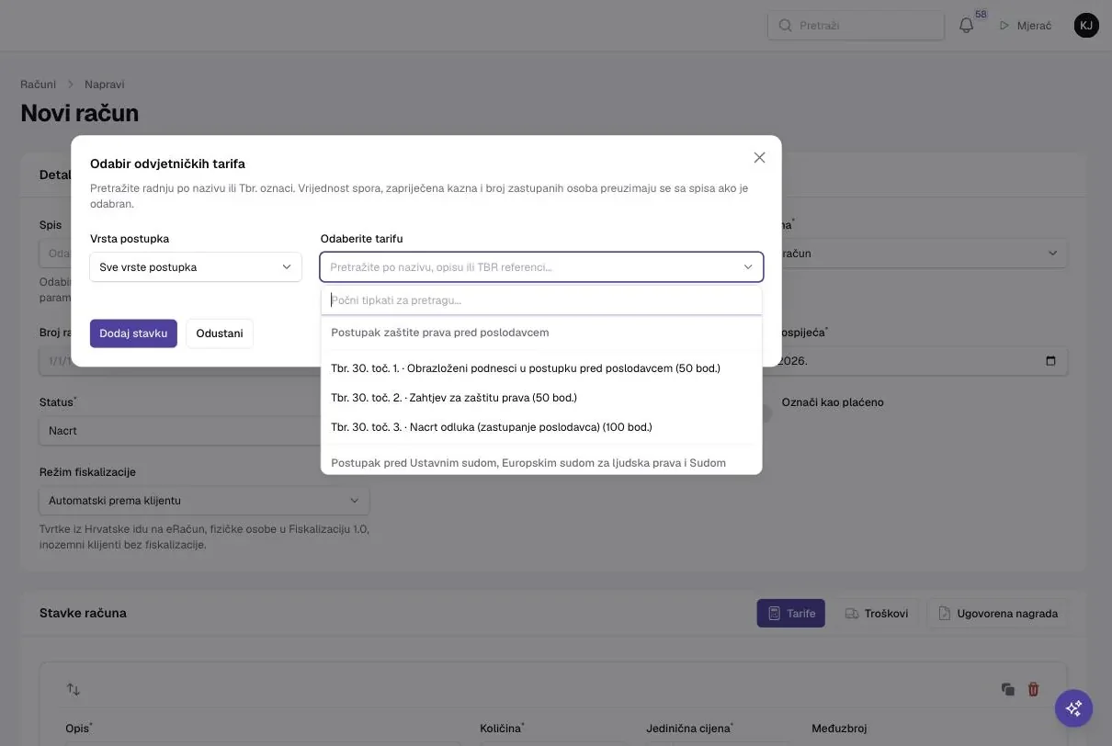This screenshot has width=1112, height=746.
Task: Delete the invoice item with trash icon
Action: pos(1033,689)
